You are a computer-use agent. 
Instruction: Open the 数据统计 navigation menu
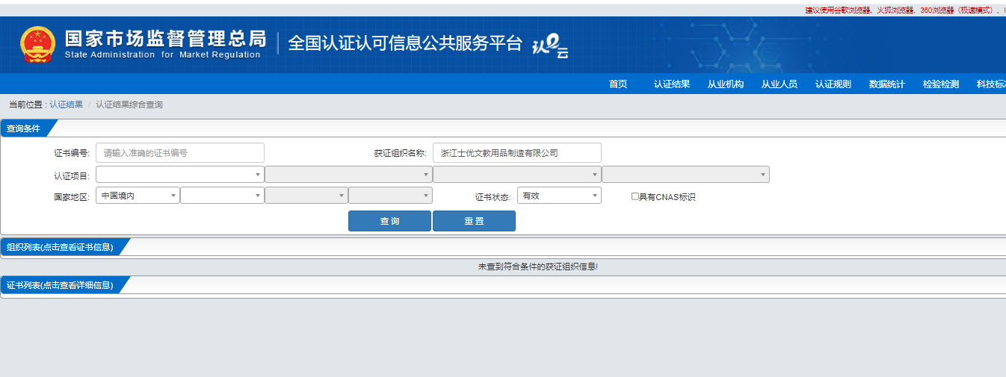[x=887, y=84]
